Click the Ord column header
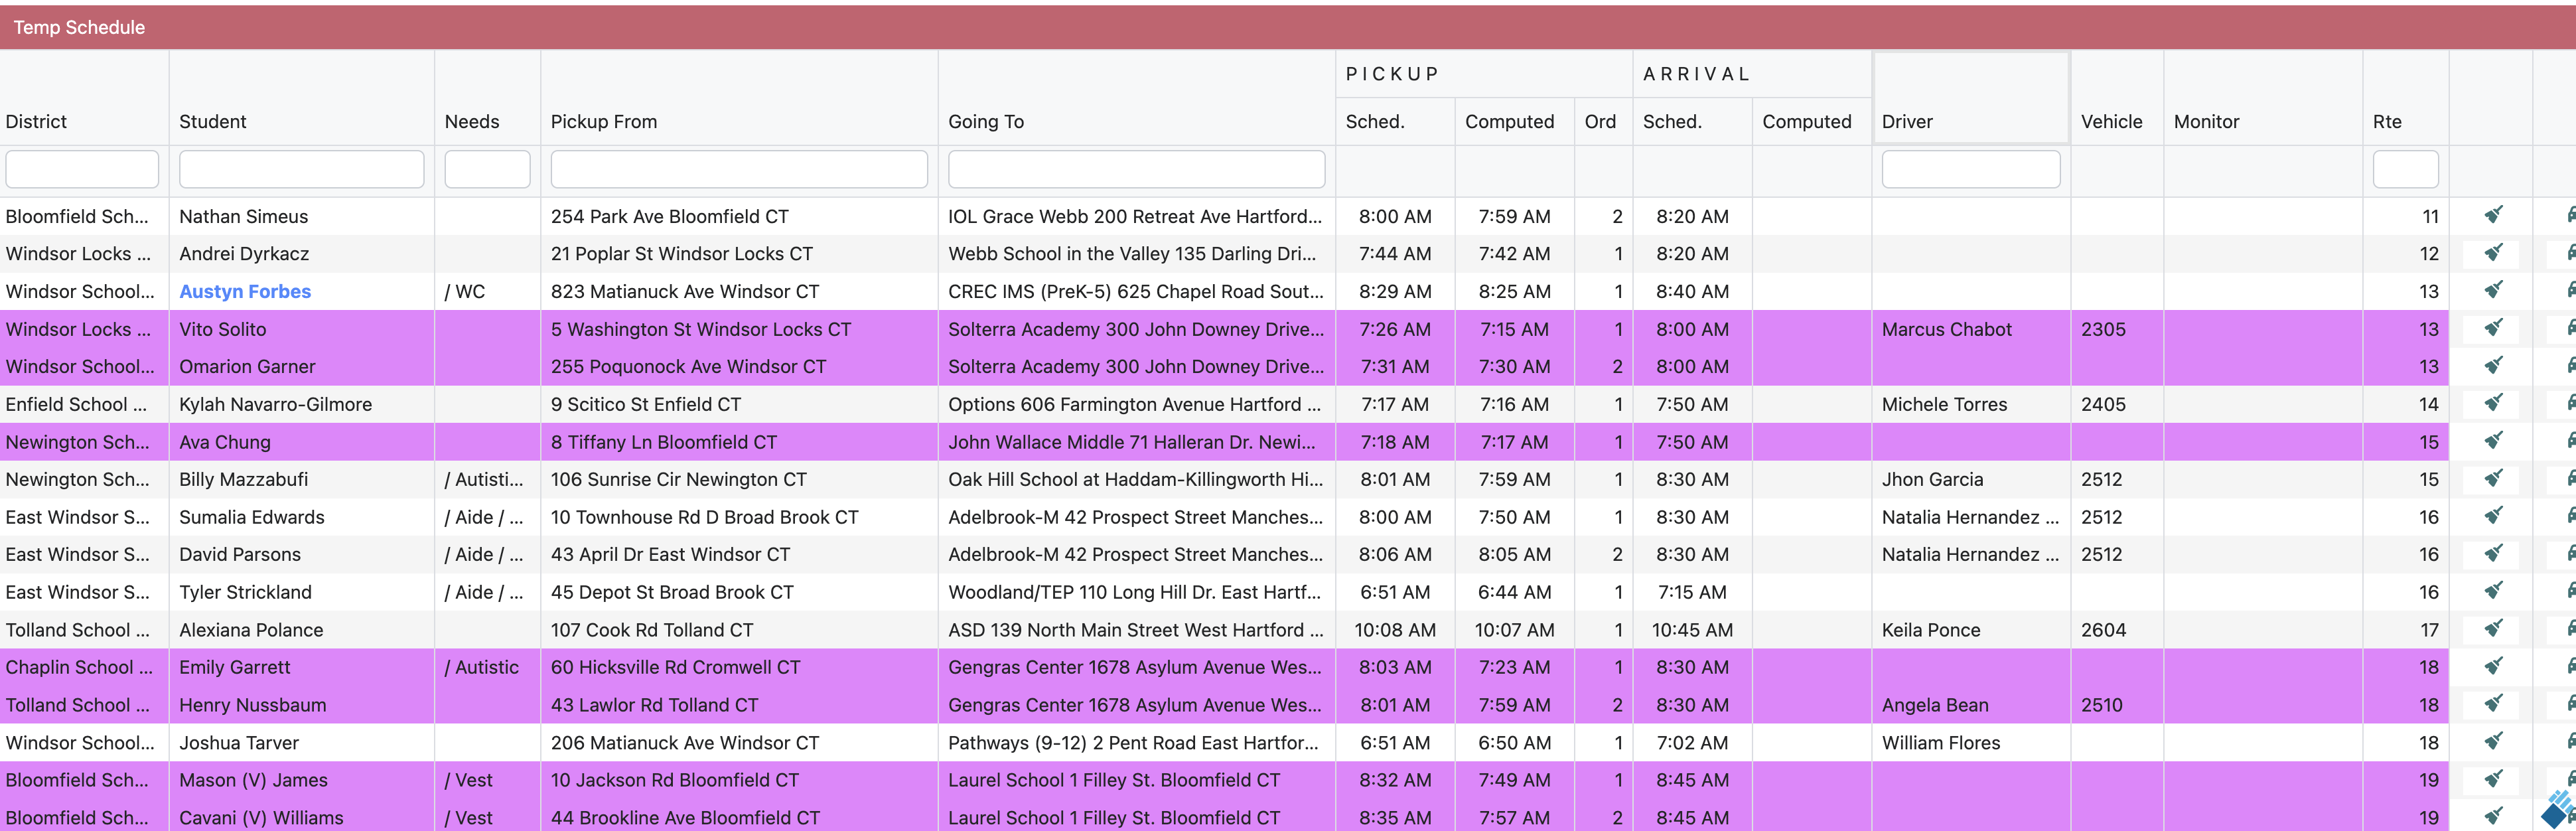2576x831 pixels. point(1600,122)
